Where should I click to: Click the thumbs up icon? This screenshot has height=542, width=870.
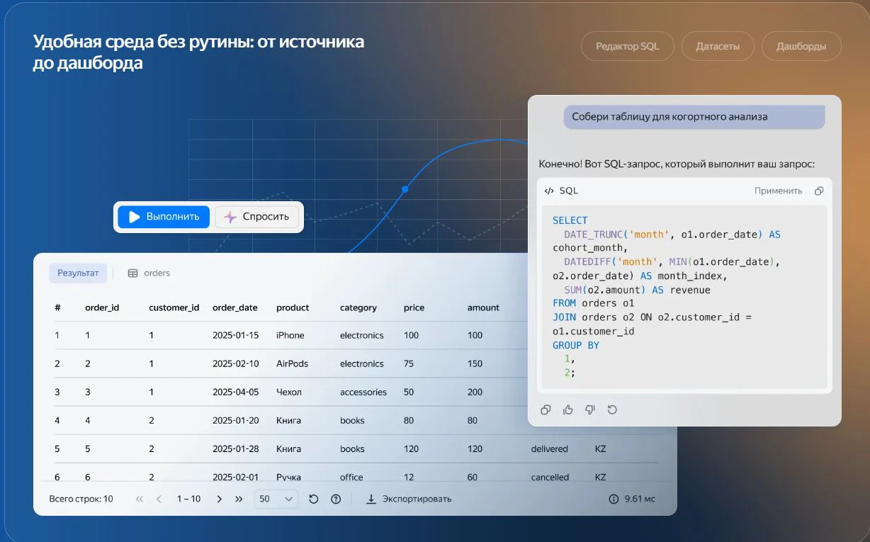click(x=567, y=410)
